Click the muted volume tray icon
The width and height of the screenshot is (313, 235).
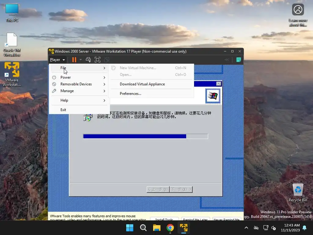click(x=274, y=228)
